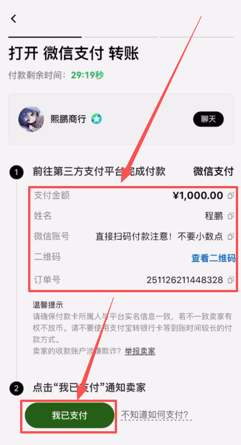Open 熙鹏商行 seller avatar
241x445 pixels.
click(31, 119)
